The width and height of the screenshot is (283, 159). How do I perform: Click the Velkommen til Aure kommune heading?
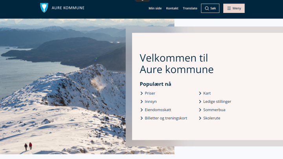(x=176, y=64)
